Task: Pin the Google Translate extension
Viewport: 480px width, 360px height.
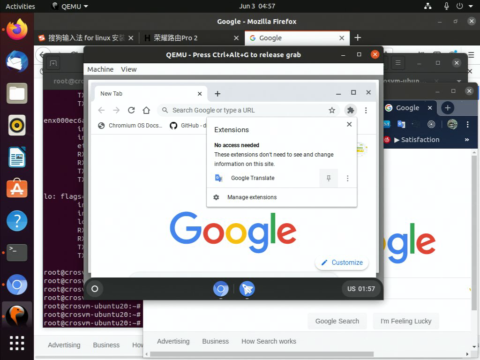Action: pos(329,178)
